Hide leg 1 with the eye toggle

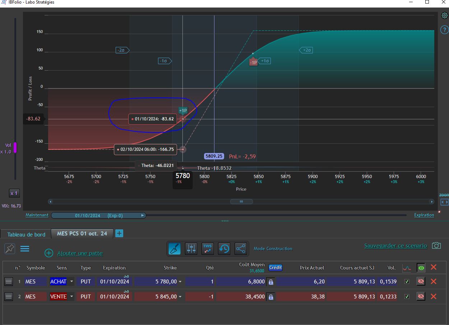(x=421, y=282)
